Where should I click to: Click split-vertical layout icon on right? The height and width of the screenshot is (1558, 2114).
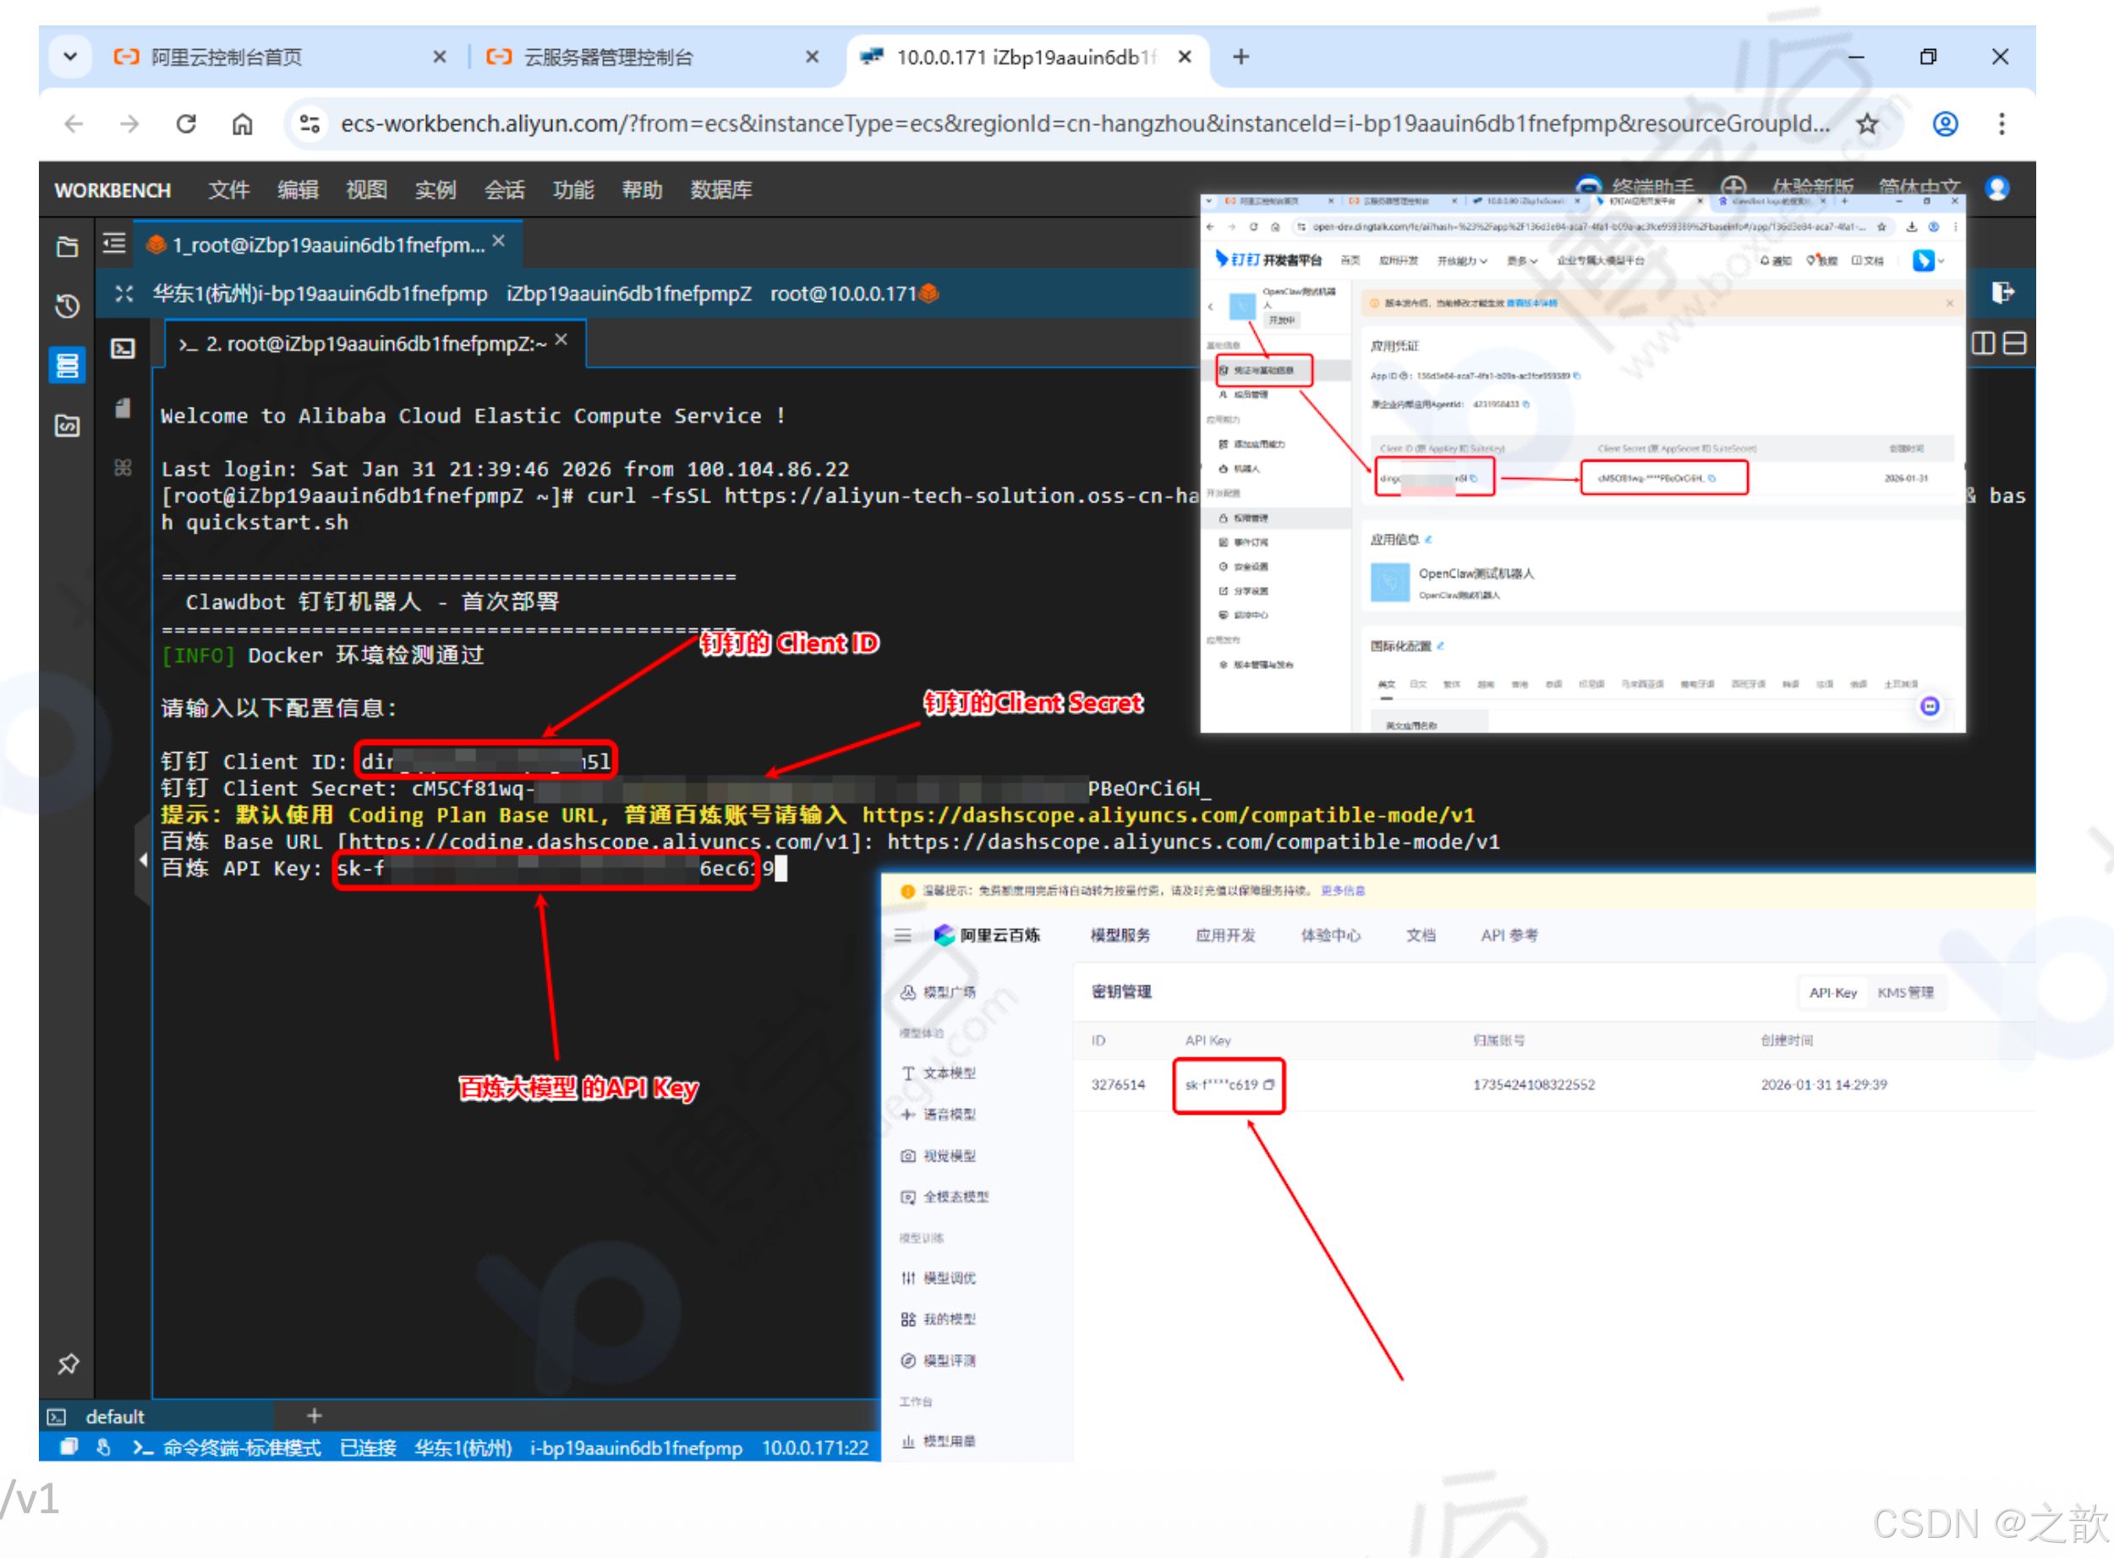pyautogui.click(x=1983, y=343)
